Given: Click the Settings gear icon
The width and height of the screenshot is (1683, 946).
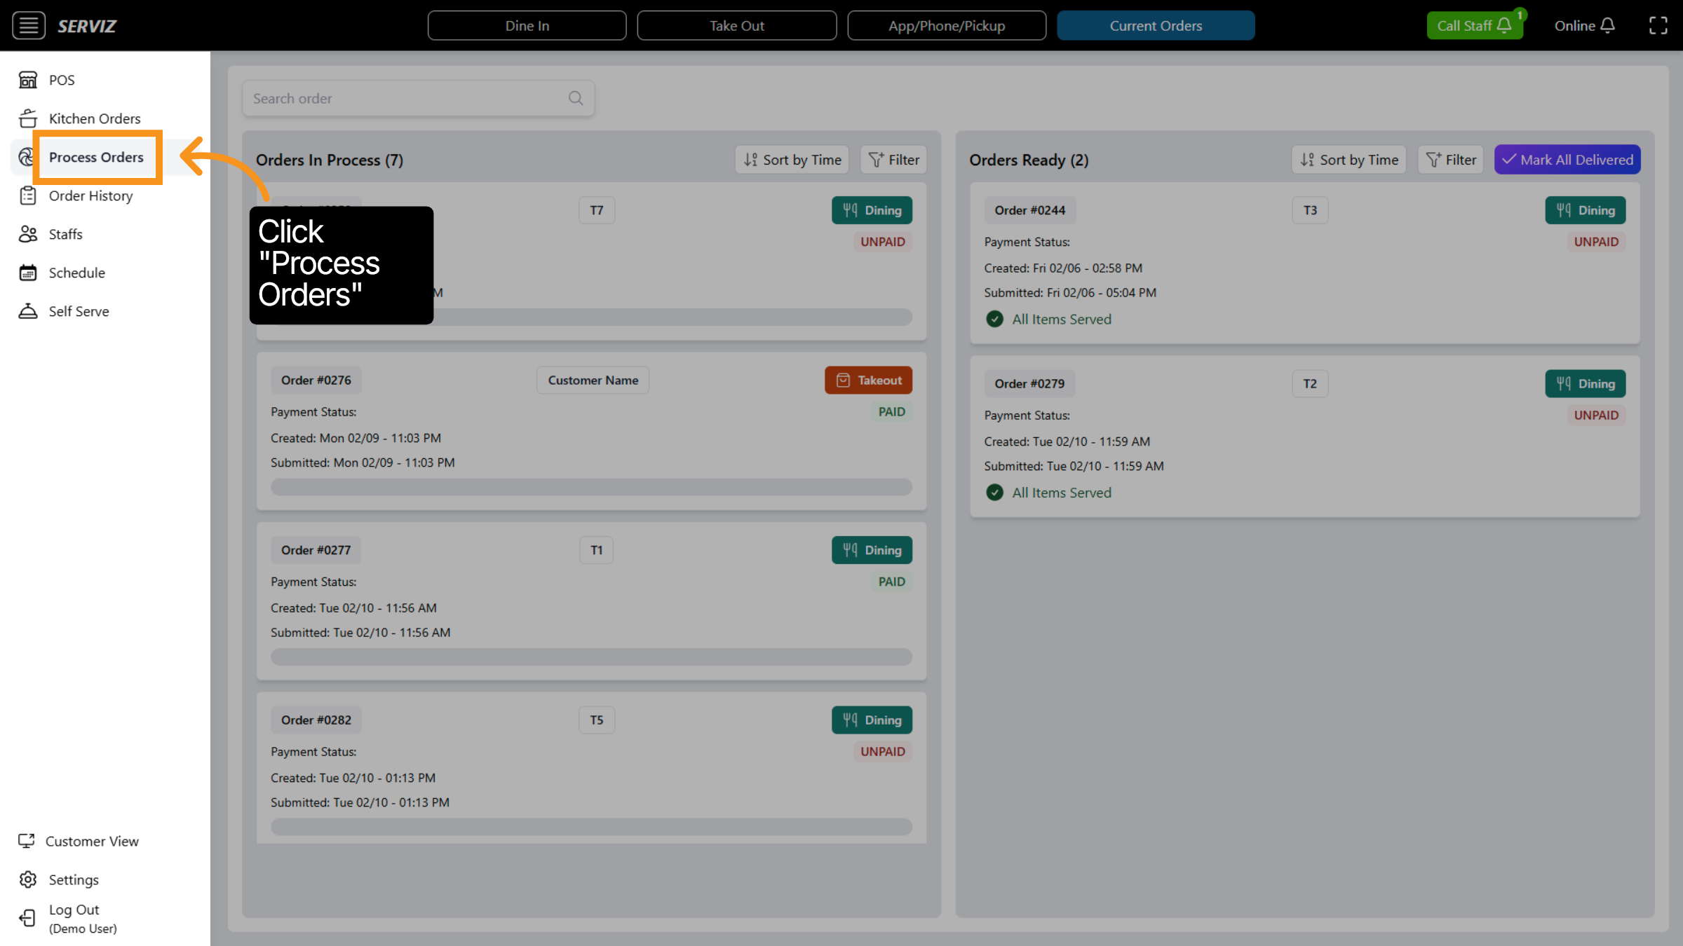Looking at the screenshot, I should [28, 879].
